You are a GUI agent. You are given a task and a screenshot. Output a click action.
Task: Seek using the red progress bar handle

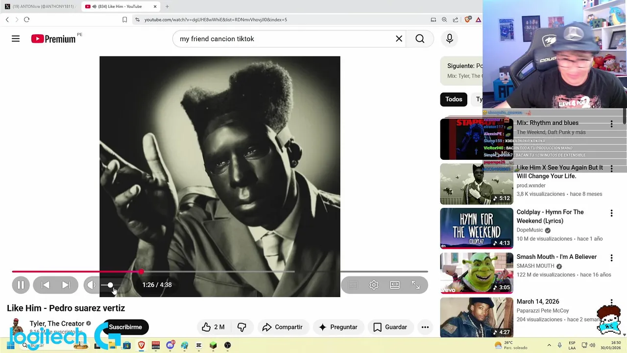tap(141, 271)
